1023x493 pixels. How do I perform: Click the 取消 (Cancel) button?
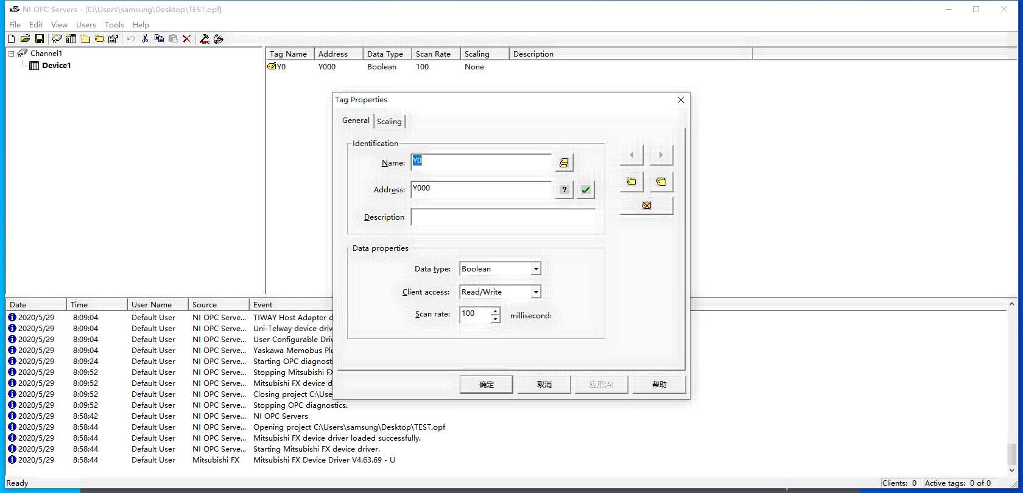[544, 385]
